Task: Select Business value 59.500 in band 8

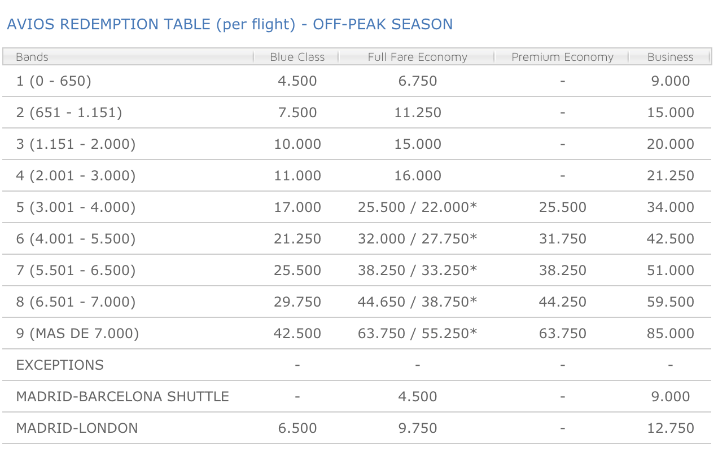Action: pyautogui.click(x=670, y=302)
